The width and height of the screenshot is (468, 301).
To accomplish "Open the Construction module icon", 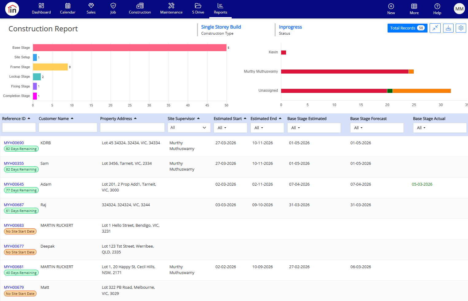I will [x=140, y=6].
